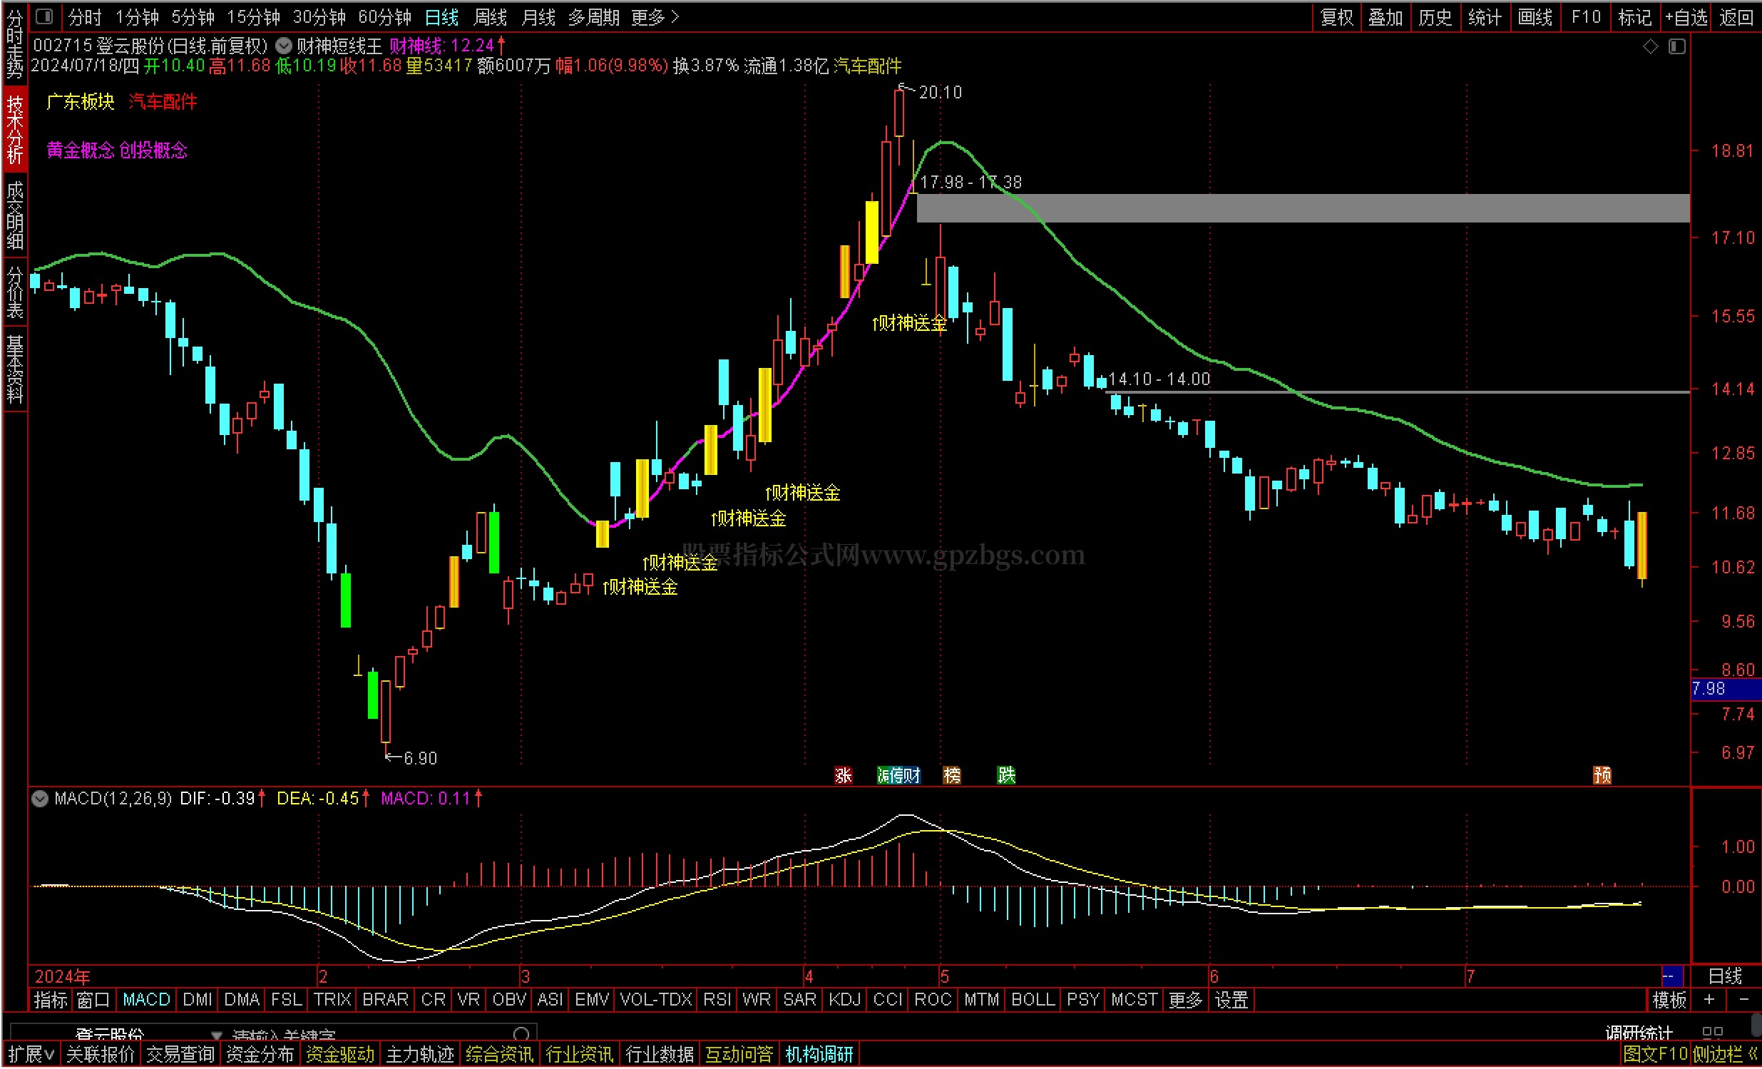Select the 月线 monthly chart
1762x1069 pixels.
538,17
